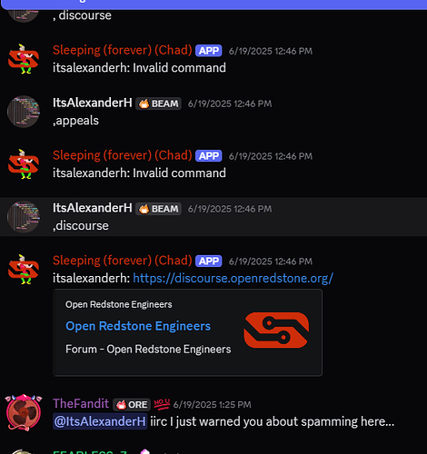427x454 pixels.
Task: Click the Open Redstone Engineers logo thumbnail
Action: 276,330
